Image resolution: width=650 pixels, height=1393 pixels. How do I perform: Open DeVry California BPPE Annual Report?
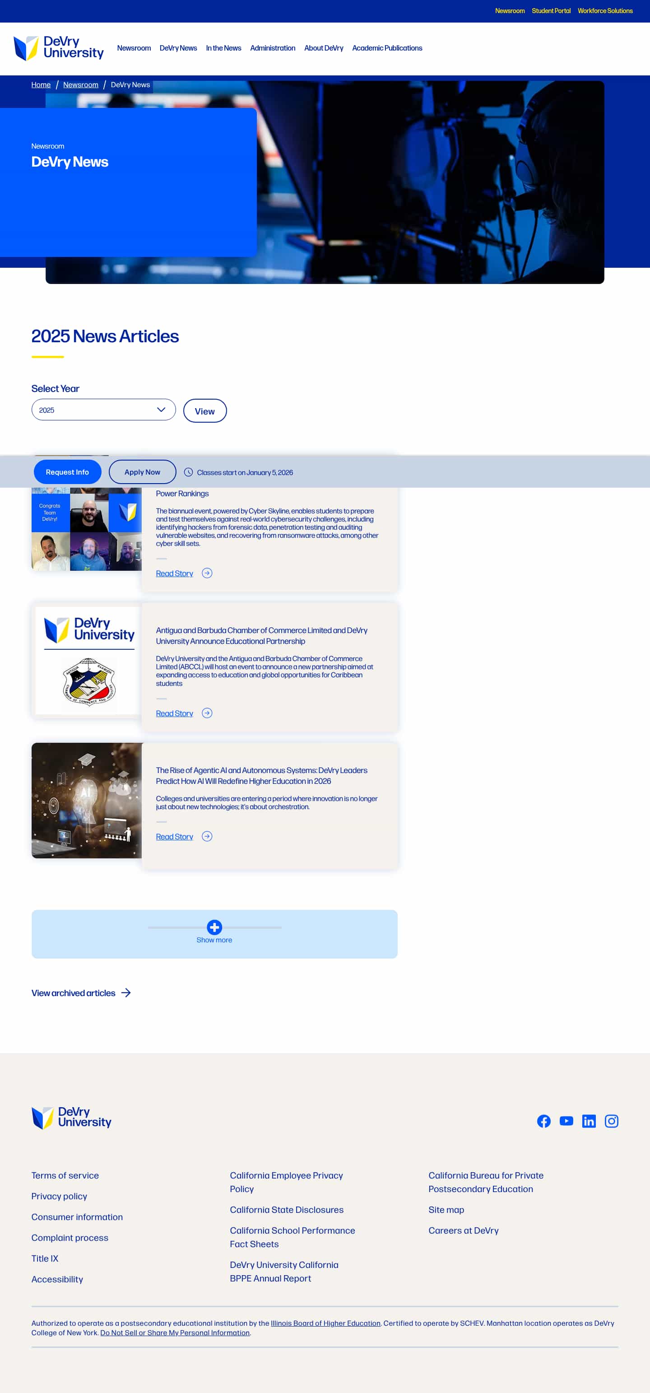tap(284, 1272)
